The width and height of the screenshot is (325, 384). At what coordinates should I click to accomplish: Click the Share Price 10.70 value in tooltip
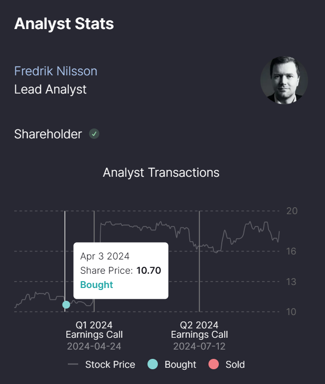pyautogui.click(x=148, y=270)
